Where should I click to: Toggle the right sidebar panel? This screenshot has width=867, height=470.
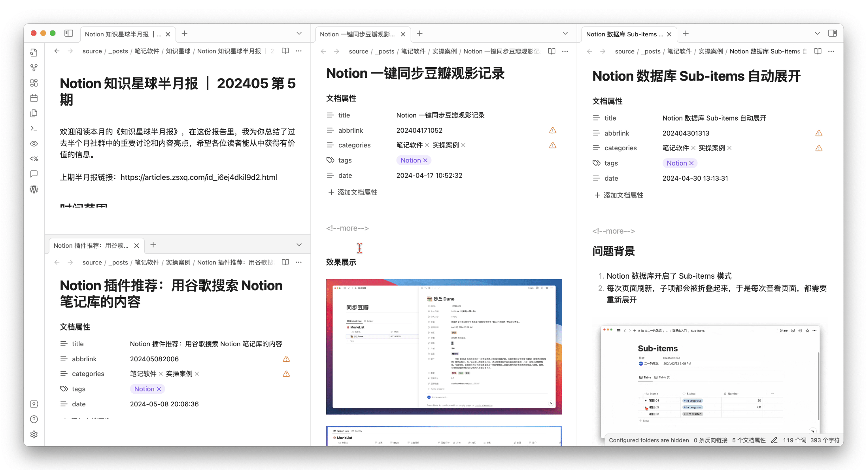pyautogui.click(x=833, y=34)
